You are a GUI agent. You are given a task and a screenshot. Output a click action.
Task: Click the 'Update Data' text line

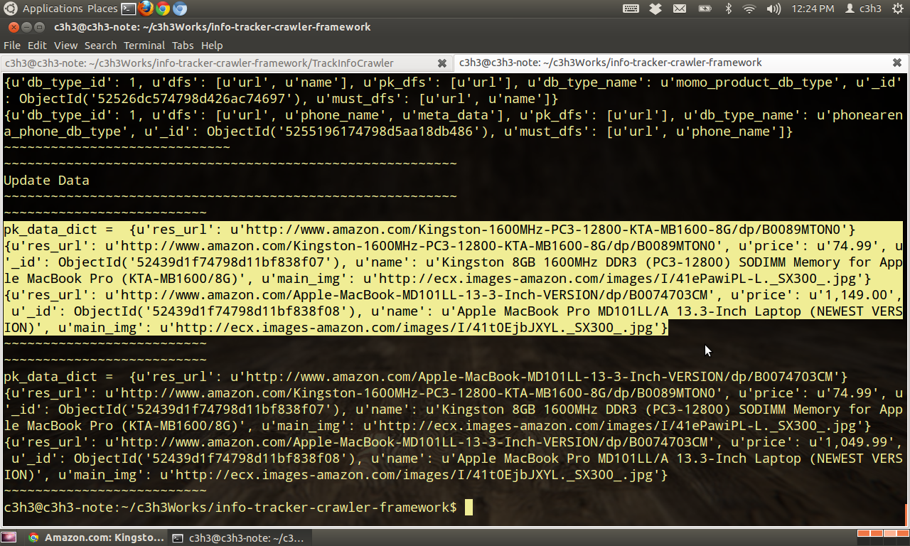[47, 180]
